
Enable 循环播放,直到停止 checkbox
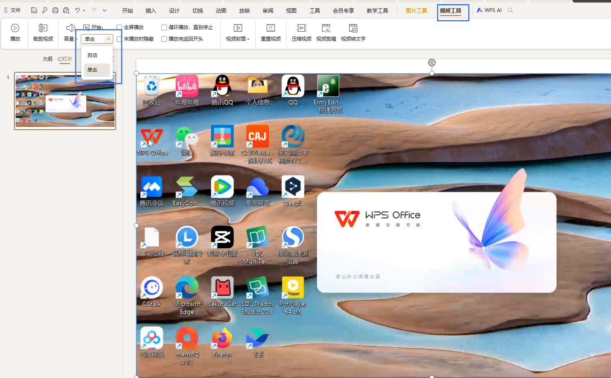coord(164,27)
